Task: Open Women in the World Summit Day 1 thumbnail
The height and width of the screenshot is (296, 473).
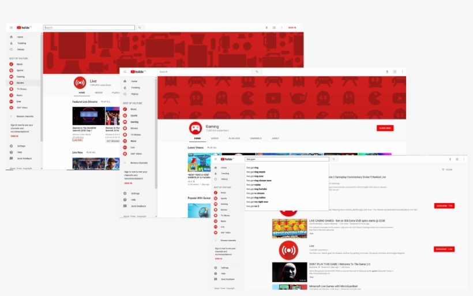Action: [x=89, y=116]
